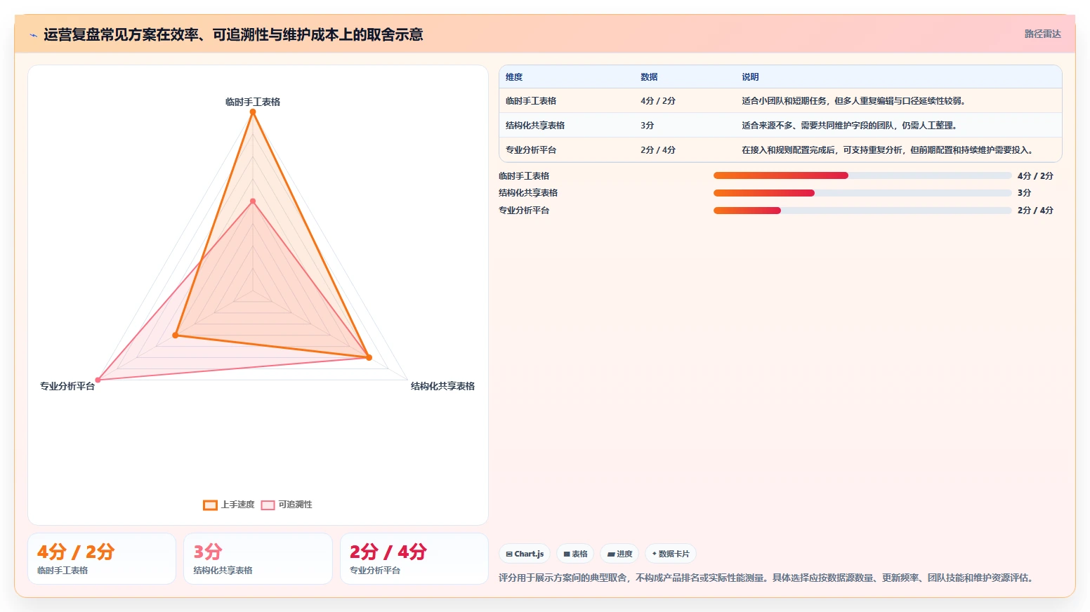Select data point on 结构化共享表格 radar axis
The height and width of the screenshot is (612, 1090).
[x=369, y=357]
